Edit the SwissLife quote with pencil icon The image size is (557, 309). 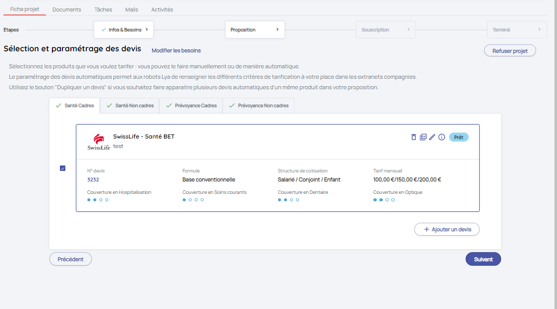432,137
